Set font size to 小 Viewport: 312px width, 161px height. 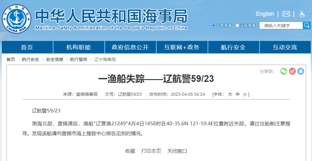(245, 95)
